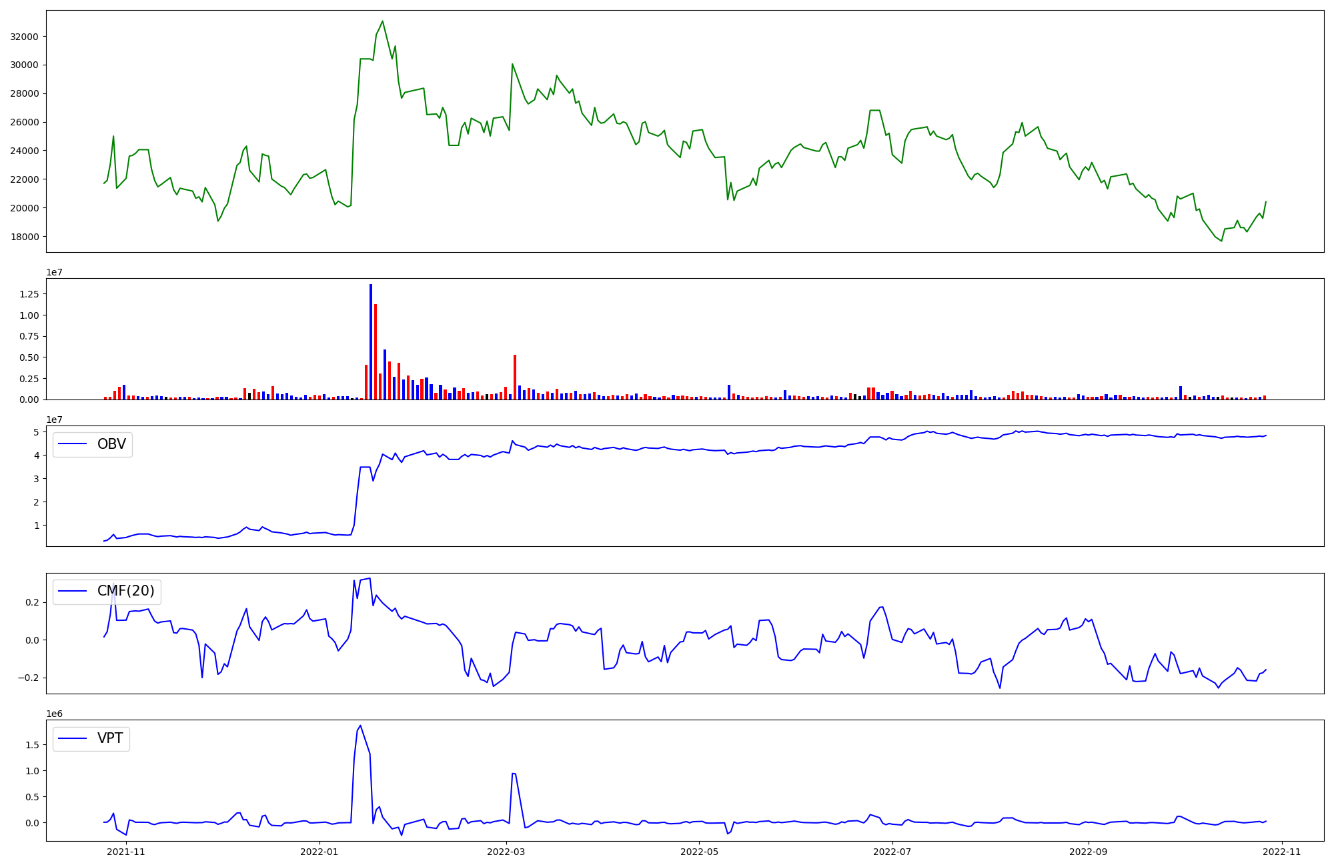
Task: Click the tallest red volume bar
Action: (x=376, y=351)
